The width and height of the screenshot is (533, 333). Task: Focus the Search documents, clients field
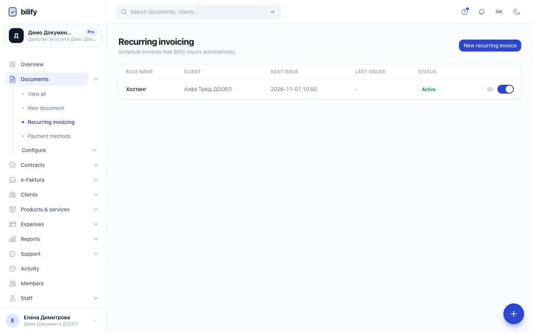click(198, 12)
